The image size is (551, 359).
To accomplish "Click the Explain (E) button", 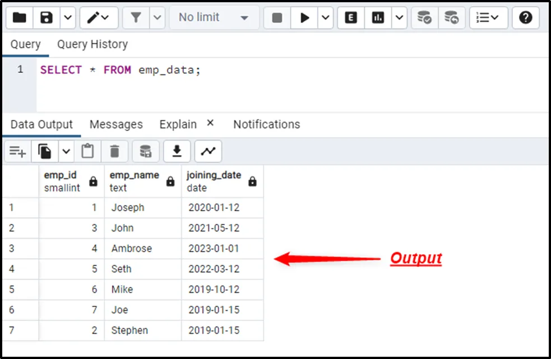I will point(351,18).
